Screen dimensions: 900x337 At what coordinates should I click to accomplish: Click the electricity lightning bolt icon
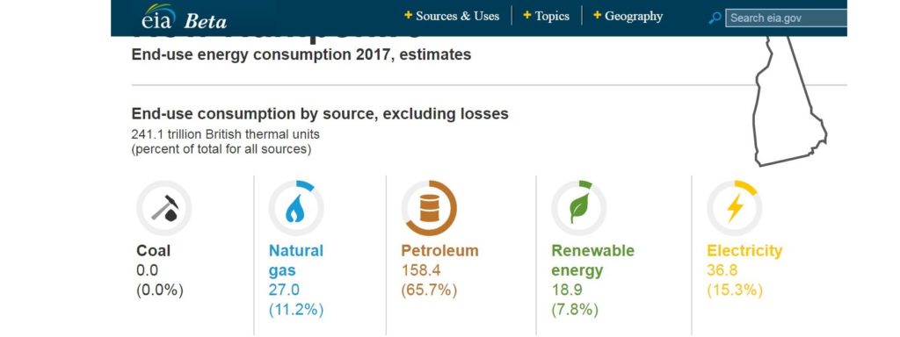pyautogui.click(x=735, y=209)
